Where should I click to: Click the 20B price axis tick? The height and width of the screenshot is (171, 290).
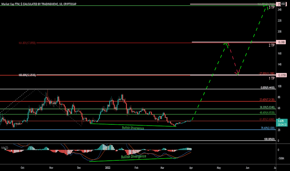pyautogui.click(x=279, y=32)
